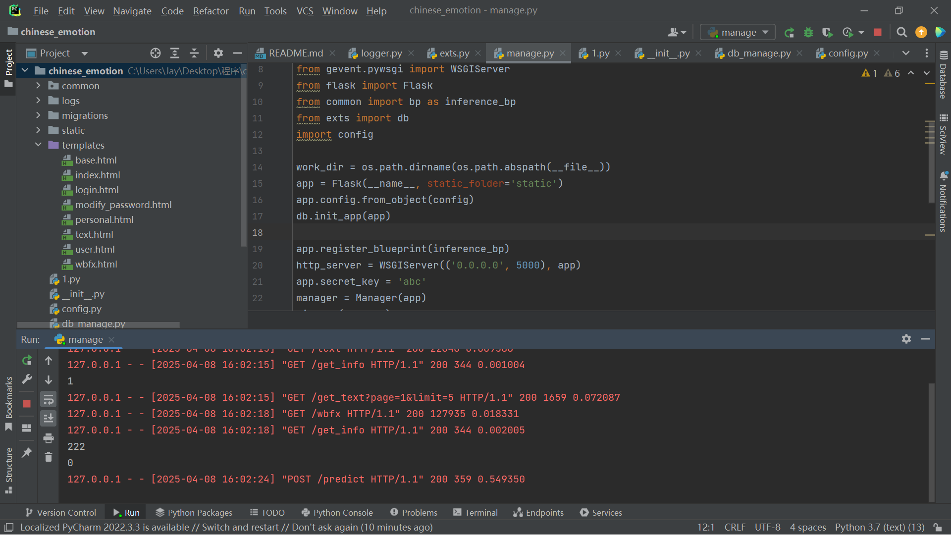Toggle the Notifications side panel

click(944, 202)
